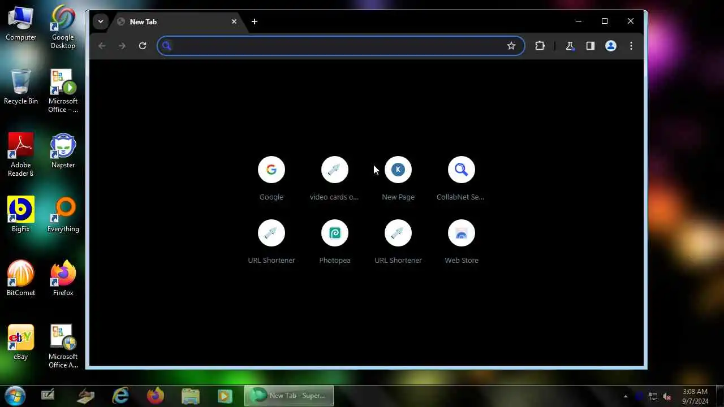
Task: Open the file explorer taskbar icon
Action: click(x=191, y=396)
